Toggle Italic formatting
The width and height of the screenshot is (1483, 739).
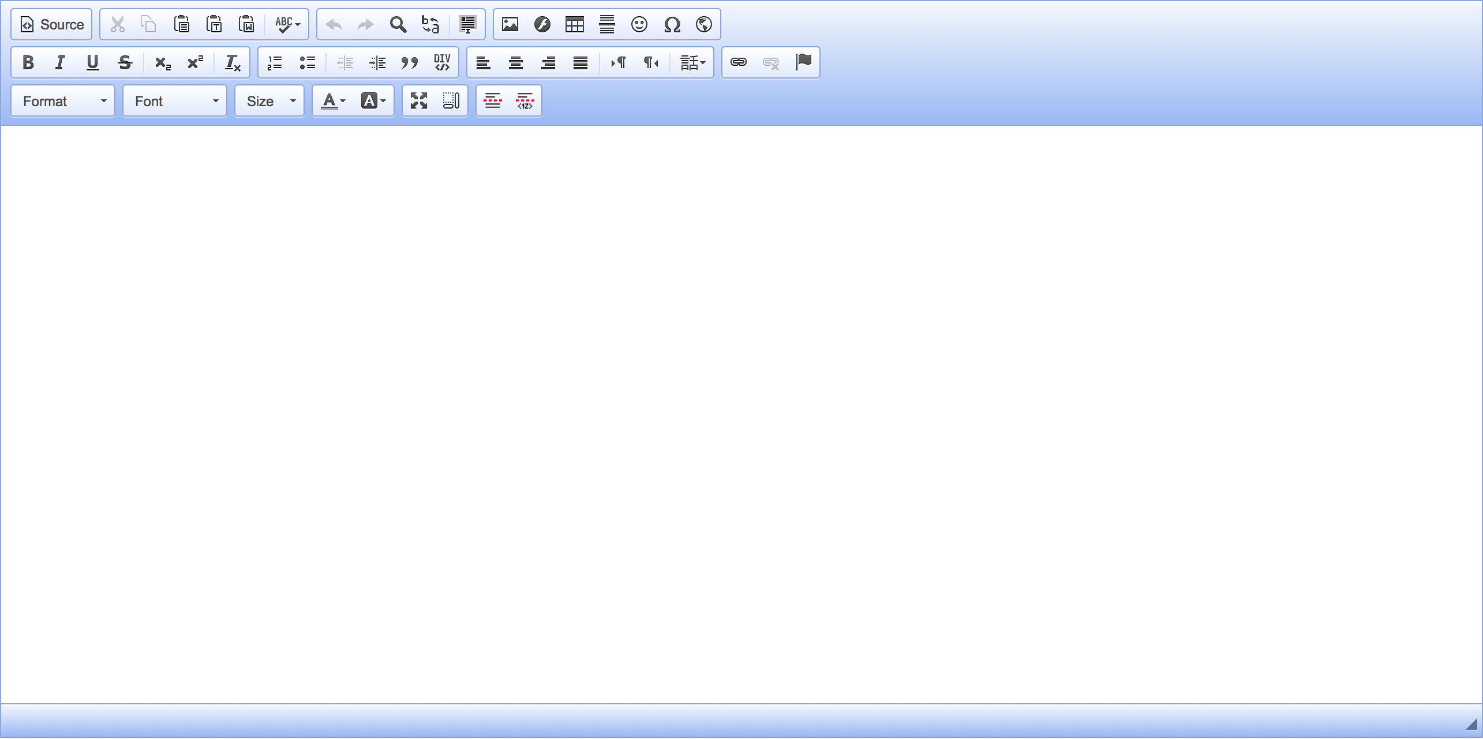60,62
